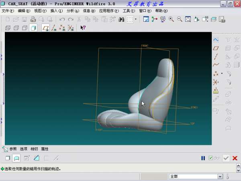The width and height of the screenshot is (241, 181).
Task: Open the 分析(A) menu
Action: [73, 11]
